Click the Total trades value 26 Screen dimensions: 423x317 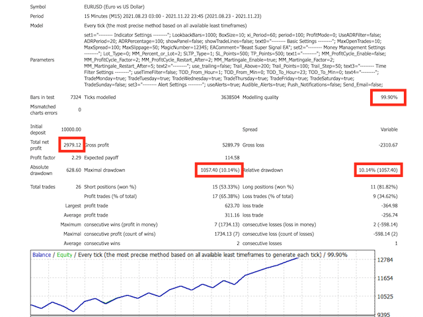coord(77,187)
